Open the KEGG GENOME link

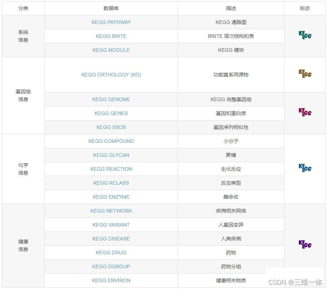pos(111,99)
